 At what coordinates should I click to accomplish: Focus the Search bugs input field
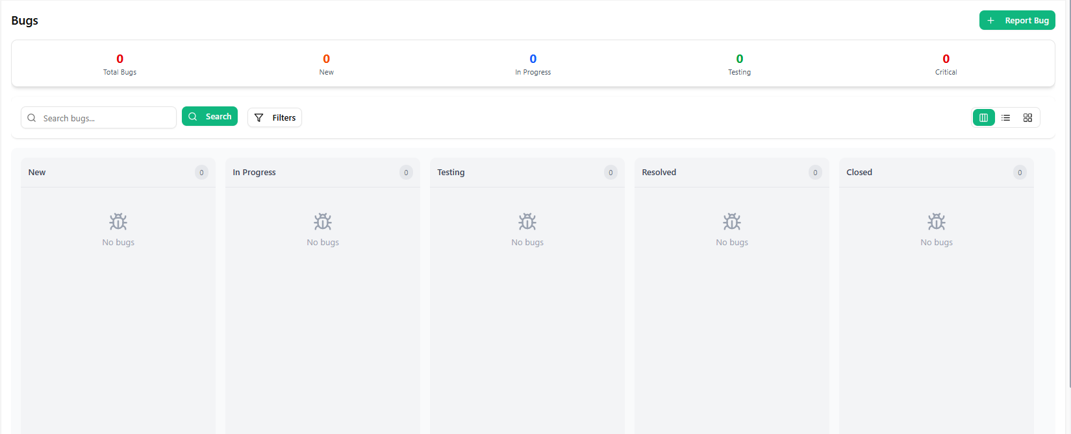click(107, 118)
